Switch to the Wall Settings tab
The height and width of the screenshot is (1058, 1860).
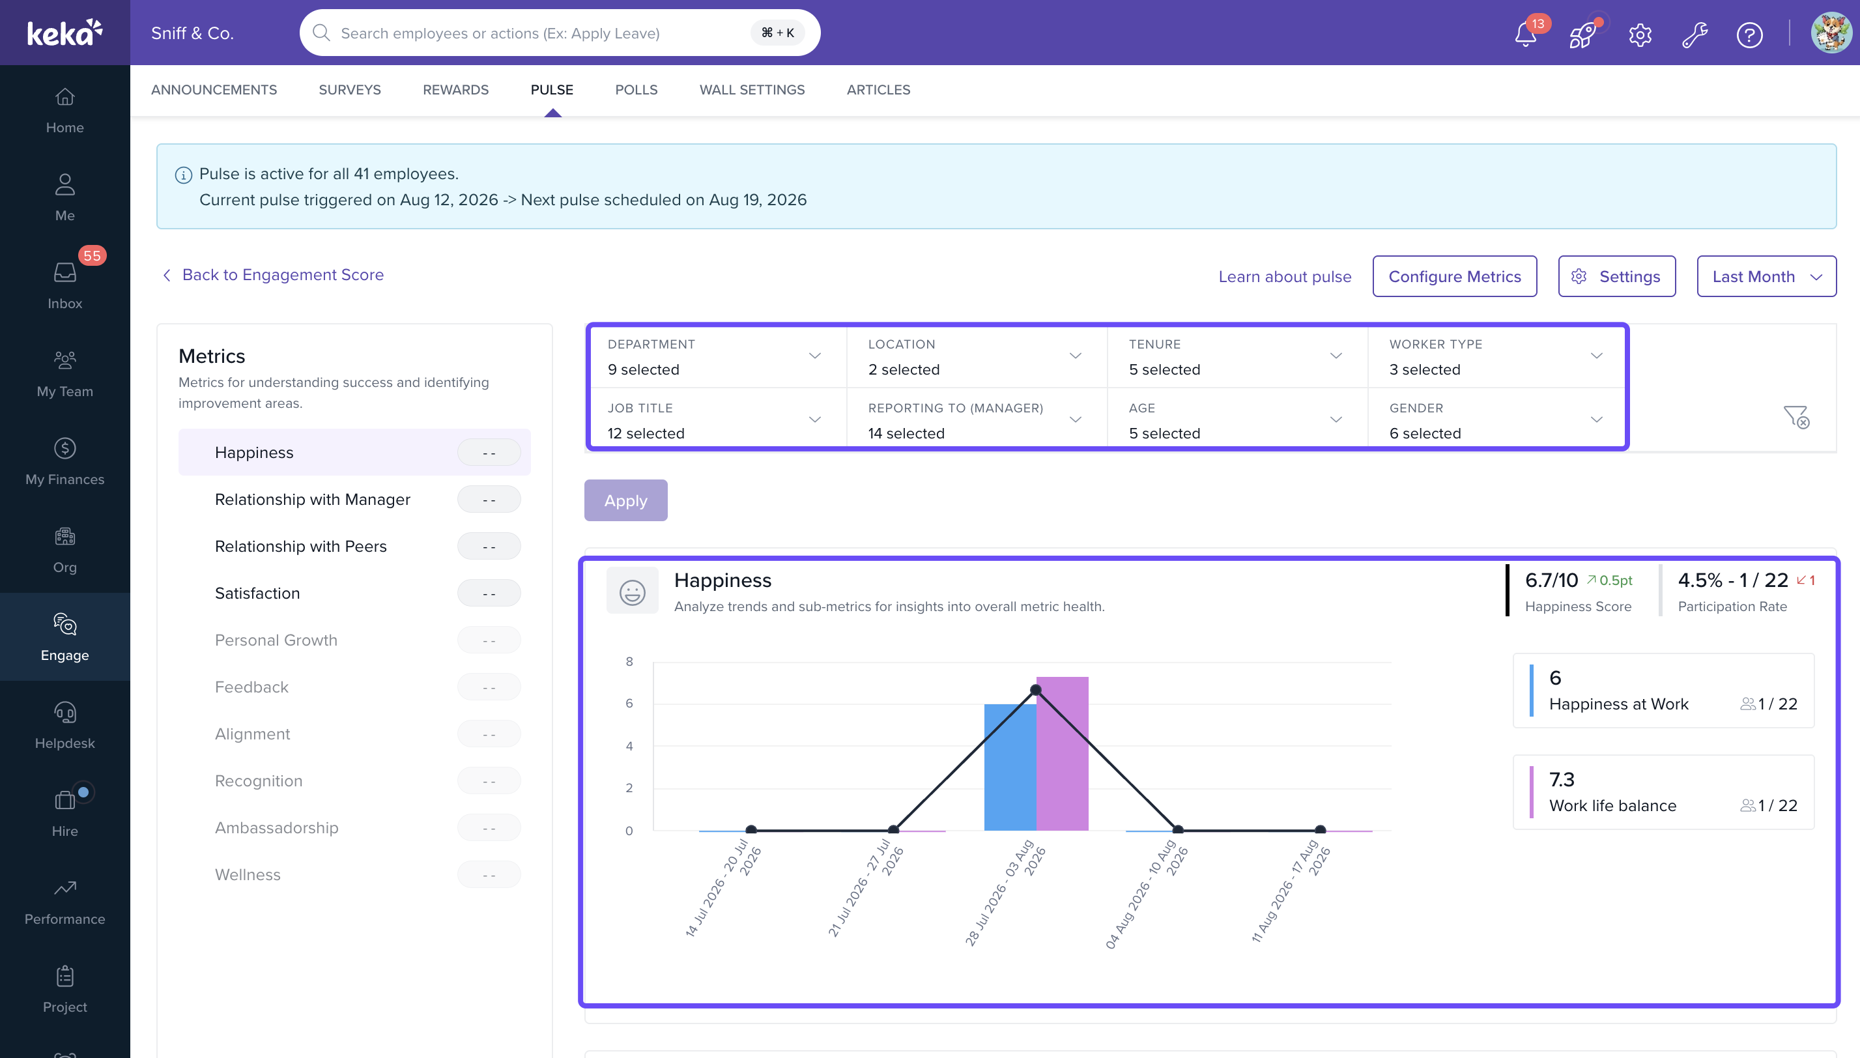752,89
